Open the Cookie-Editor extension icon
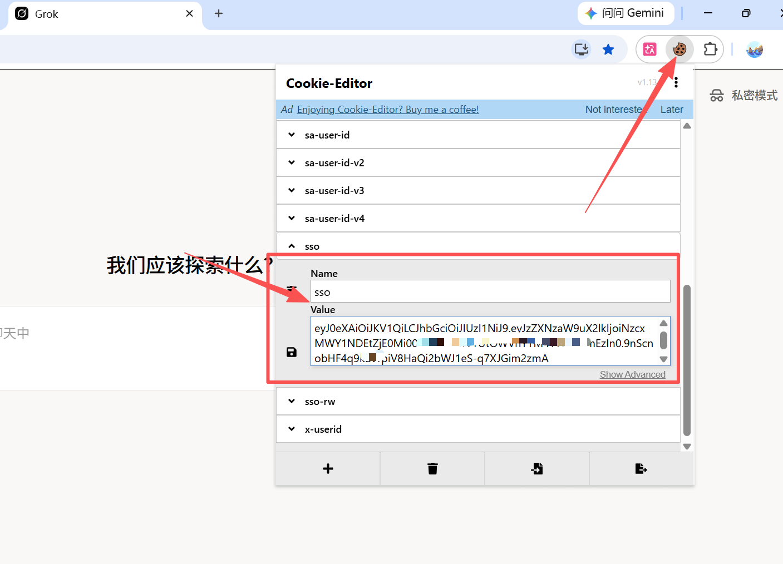This screenshot has height=564, width=783. [x=679, y=50]
